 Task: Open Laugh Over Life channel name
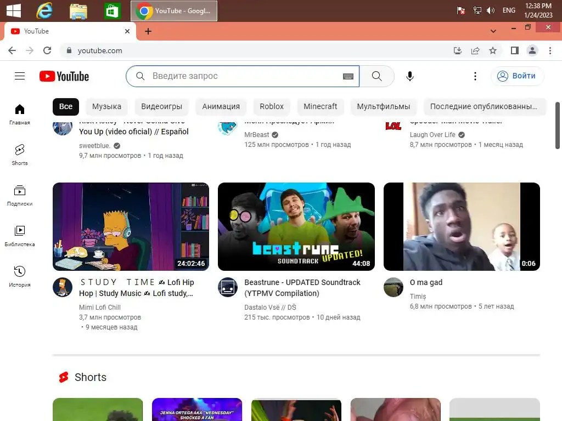tap(432, 135)
